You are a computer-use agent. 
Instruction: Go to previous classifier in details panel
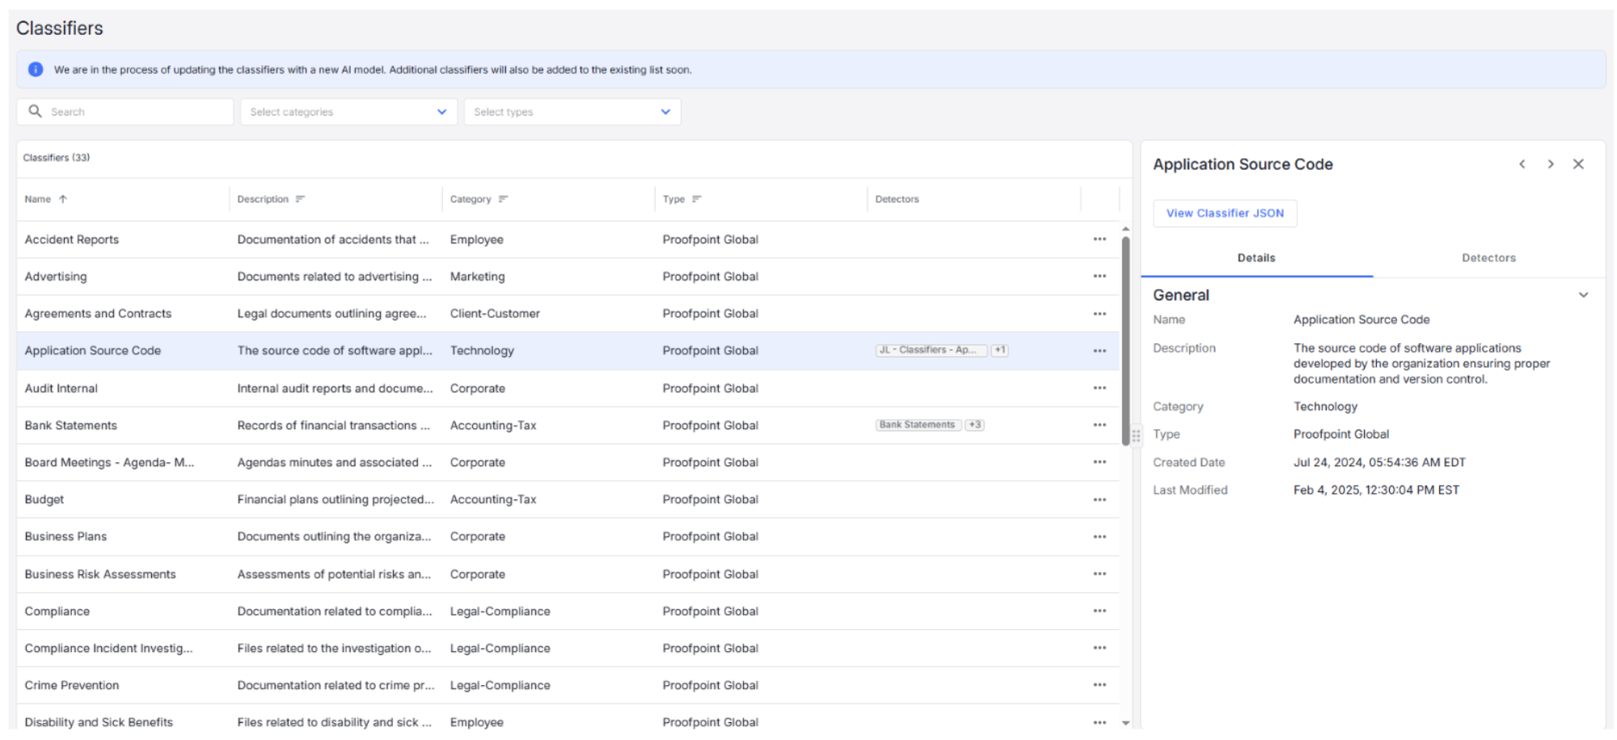point(1522,164)
